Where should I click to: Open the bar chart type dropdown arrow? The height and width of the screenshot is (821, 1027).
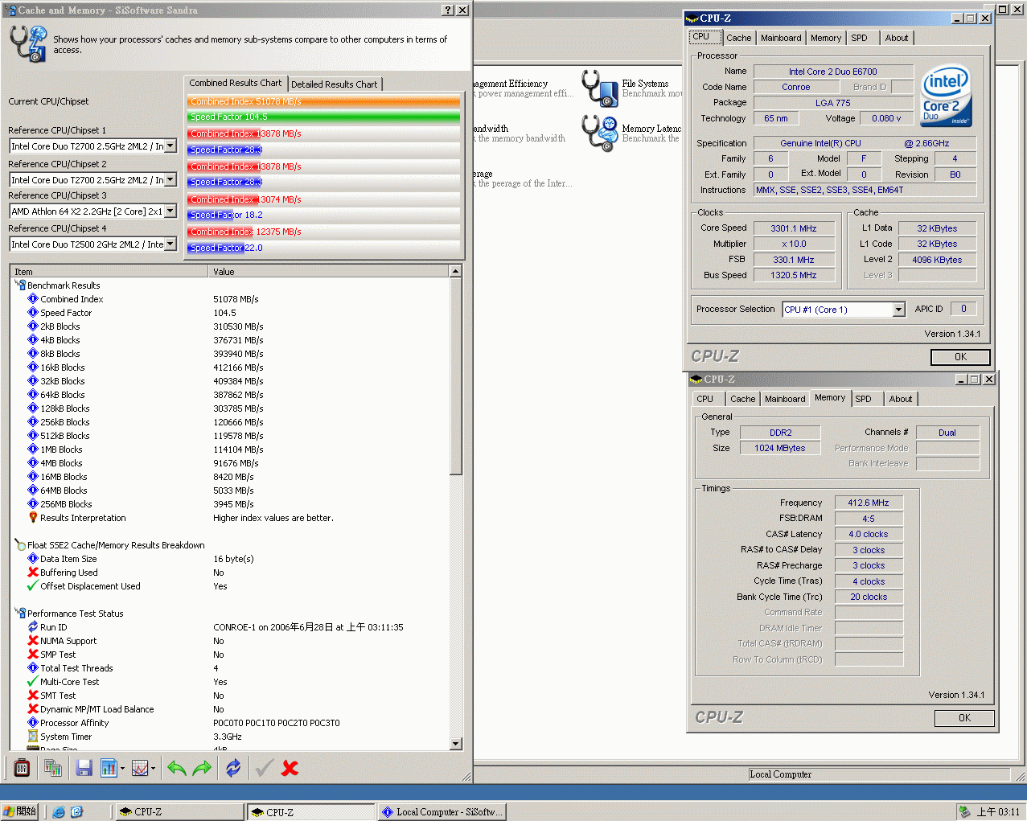click(122, 769)
